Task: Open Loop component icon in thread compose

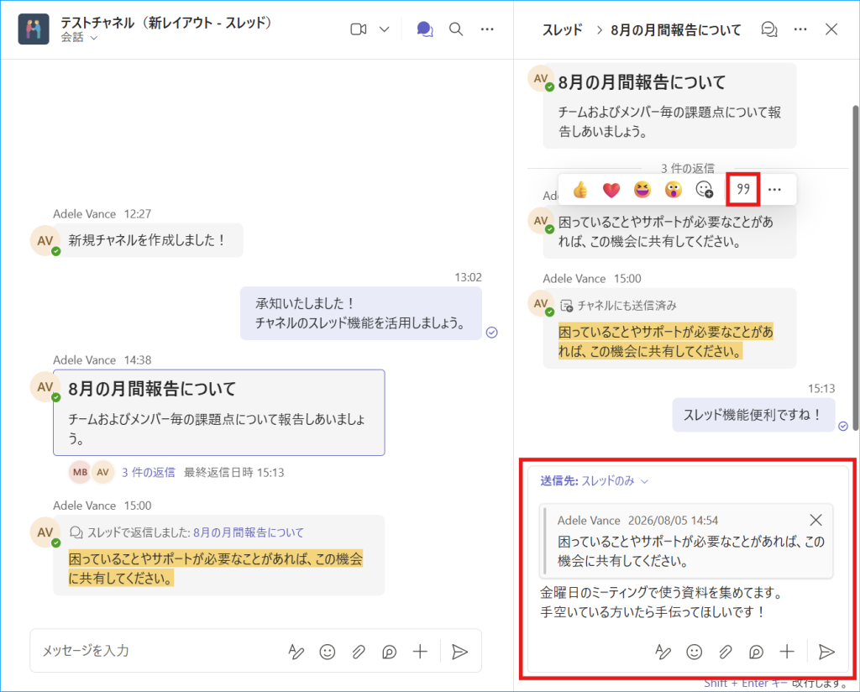Action: coord(756,652)
